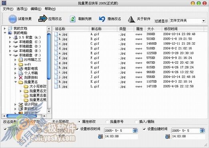Click the folder tree horizontal scrollbar thumb
This screenshot has width=209, height=148.
[22, 116]
